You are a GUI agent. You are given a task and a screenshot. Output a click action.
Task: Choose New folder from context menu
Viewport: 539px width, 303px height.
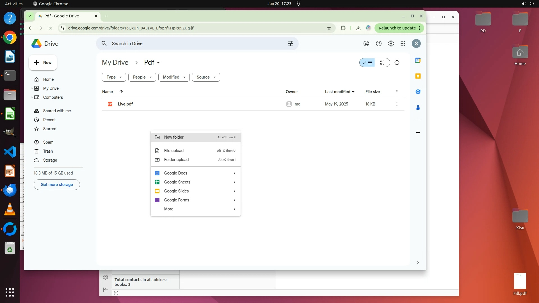tap(174, 137)
